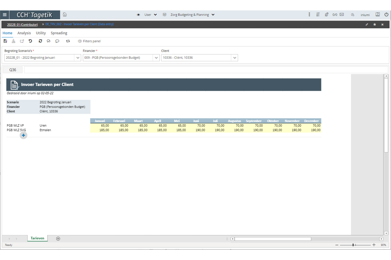Open the comment speech bubble icon

point(57,41)
